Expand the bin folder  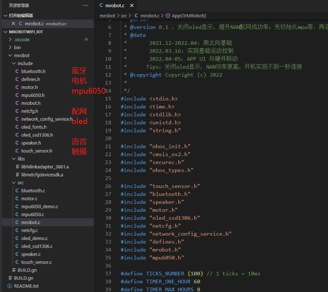coord(10,48)
